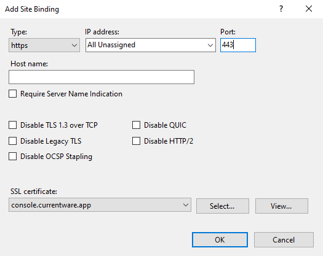Close the Add Site Binding dialog
The image size is (323, 256).
(x=309, y=9)
